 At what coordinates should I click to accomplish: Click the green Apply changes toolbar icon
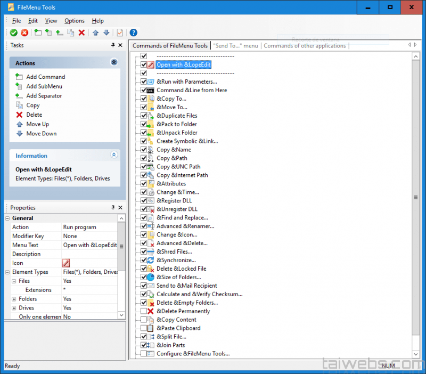click(x=13, y=32)
